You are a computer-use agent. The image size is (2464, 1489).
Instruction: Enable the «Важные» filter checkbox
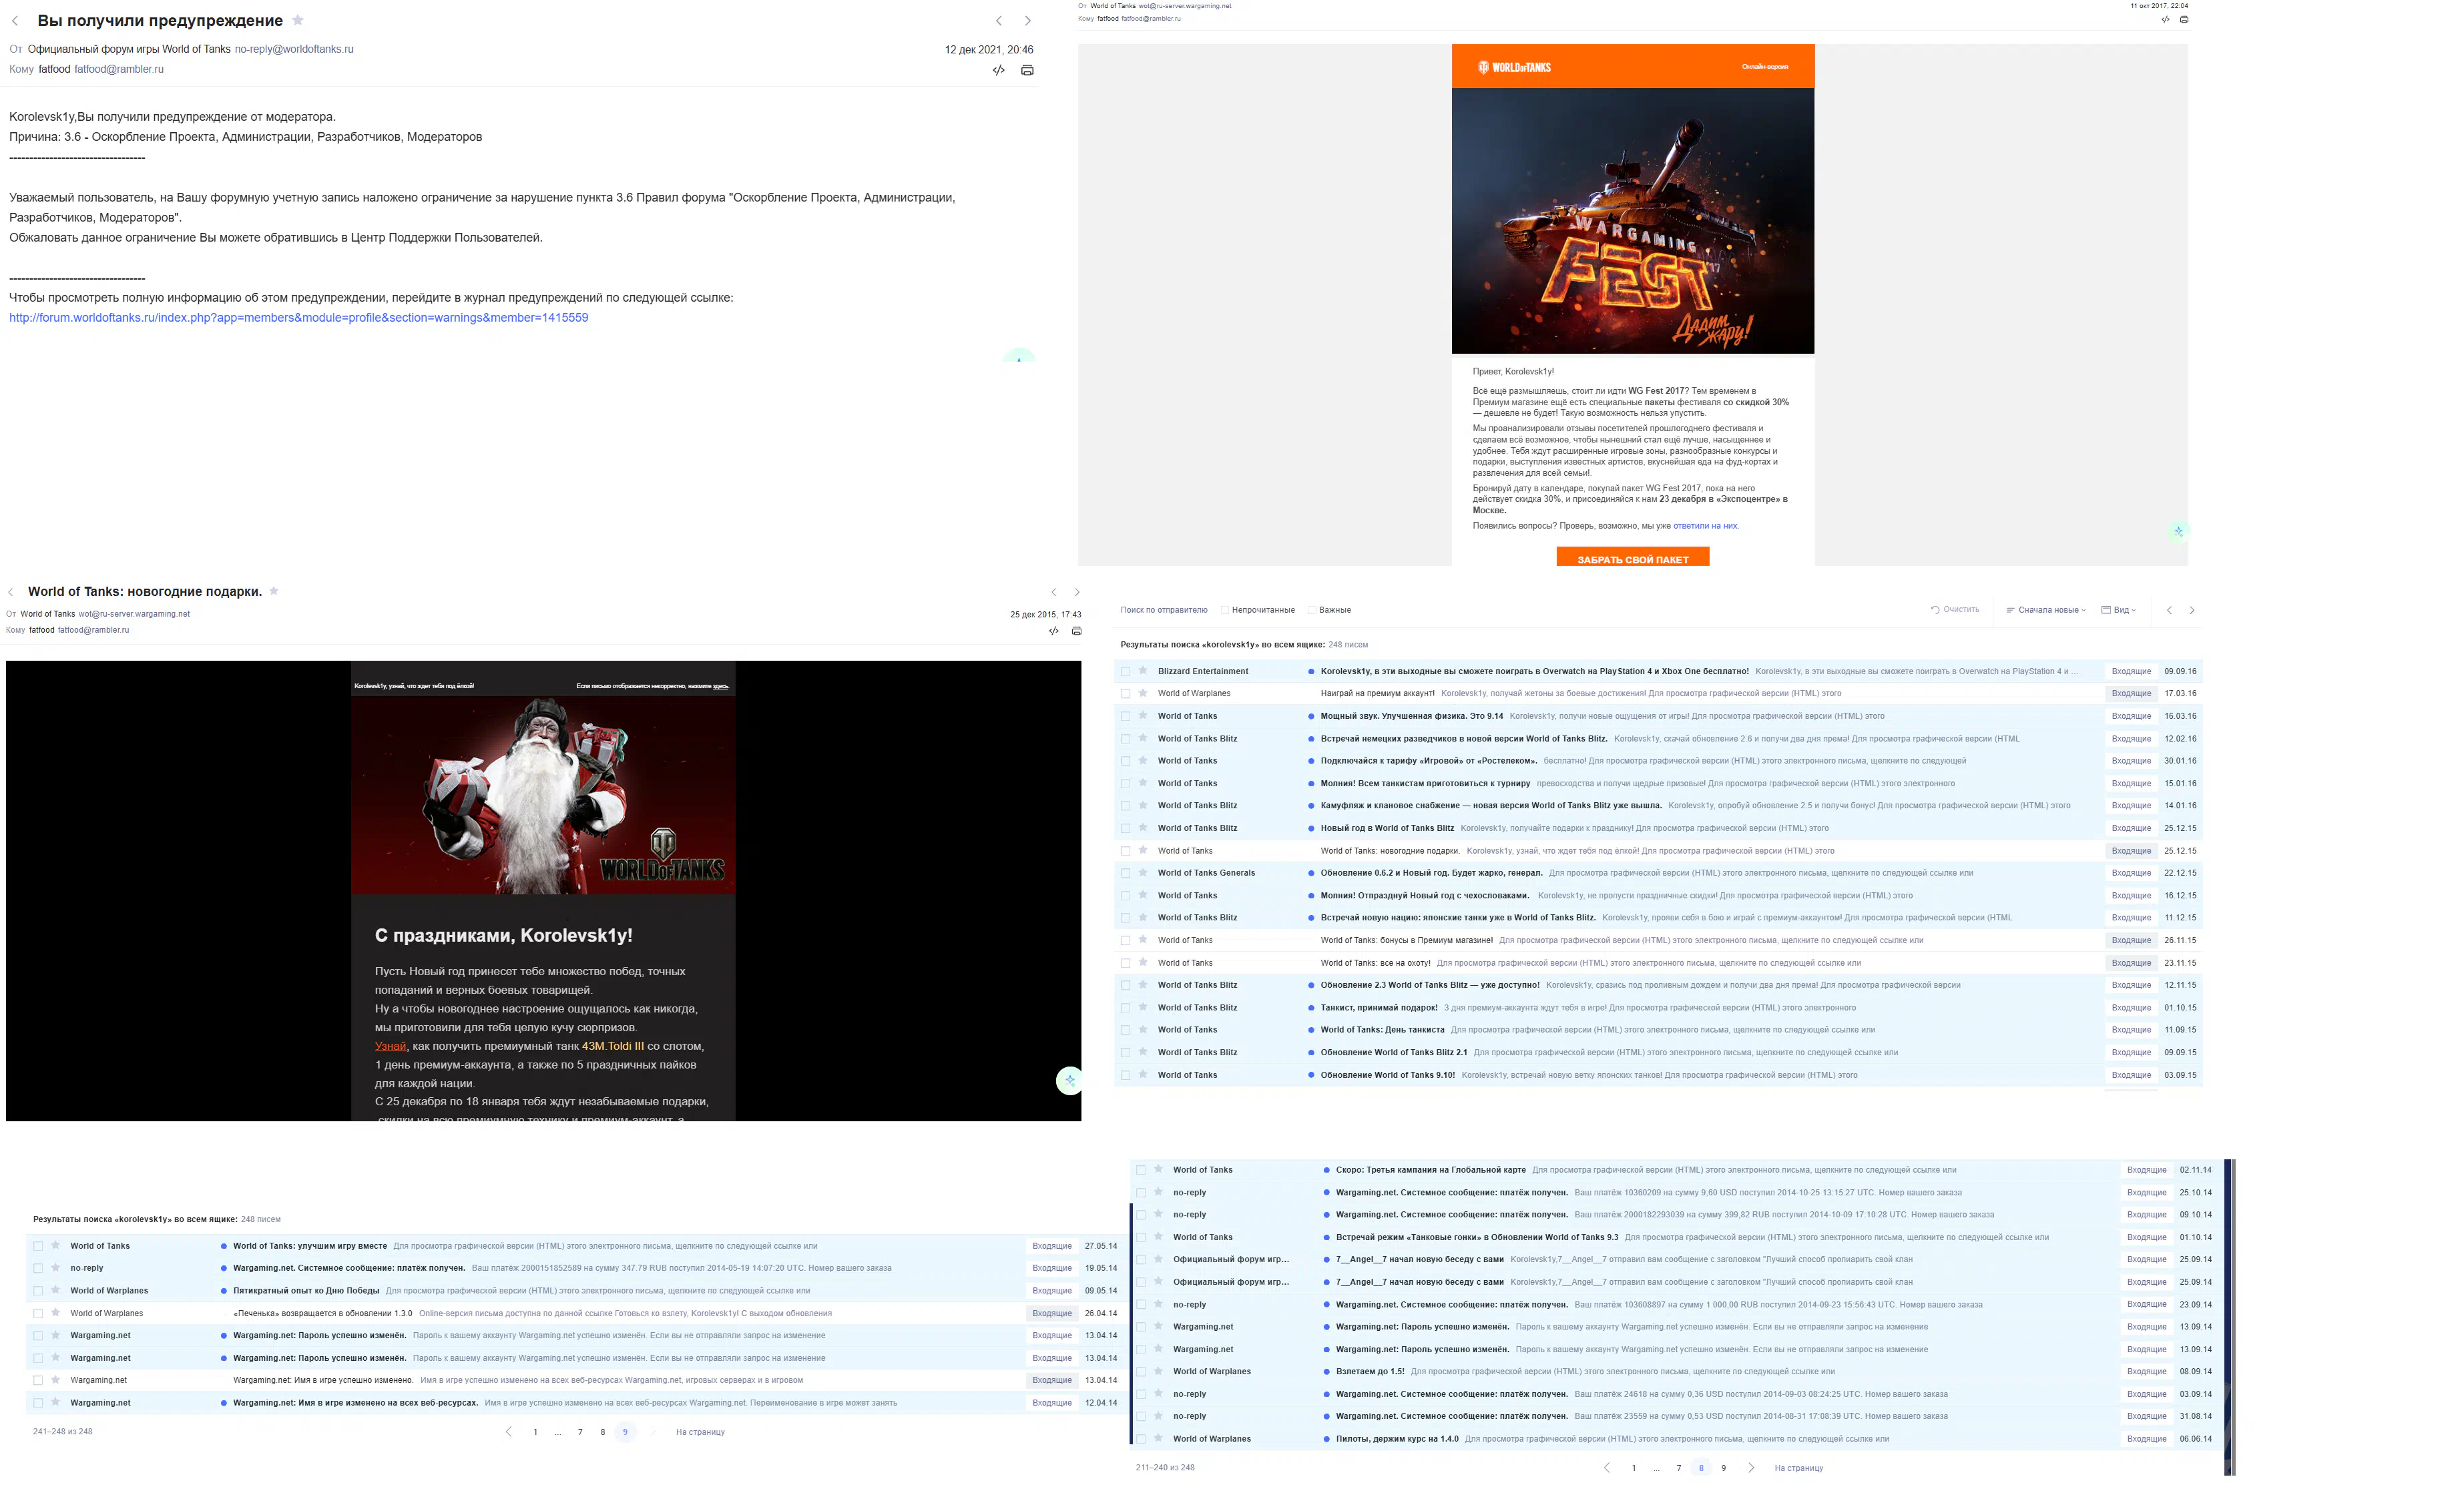1312,610
